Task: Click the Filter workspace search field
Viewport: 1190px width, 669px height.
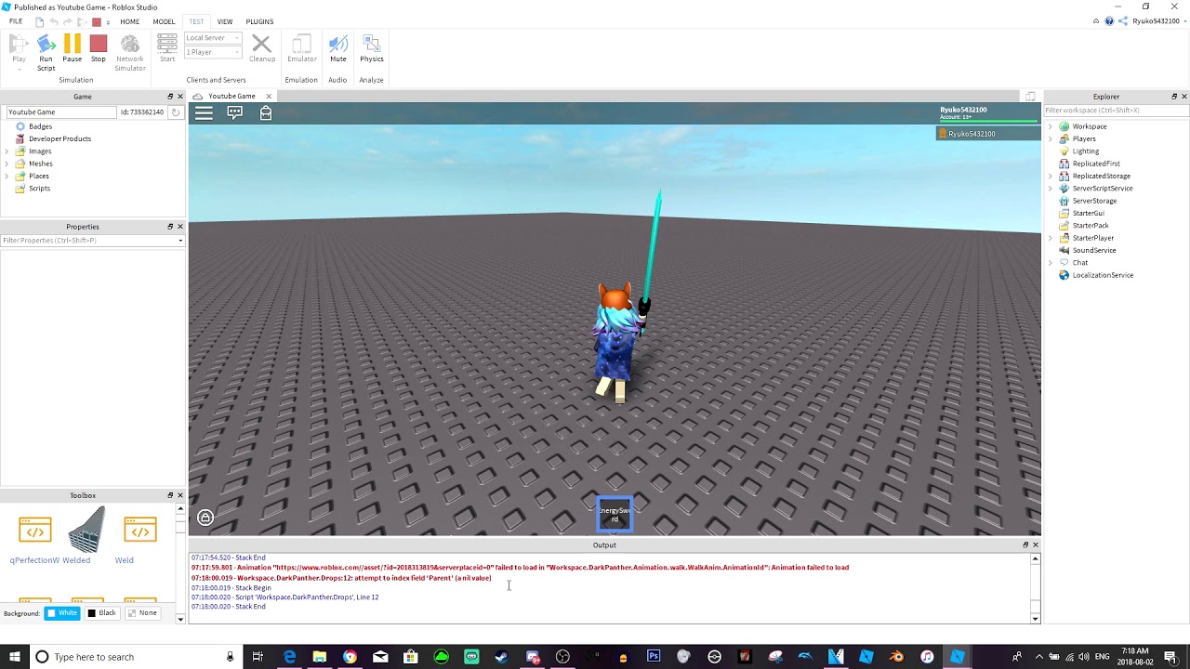Action: [x=1115, y=111]
